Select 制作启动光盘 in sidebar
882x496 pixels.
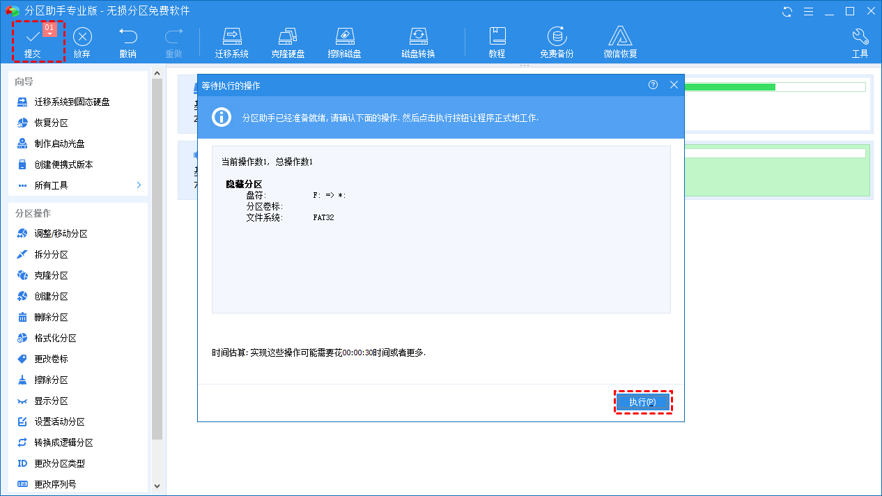(x=60, y=144)
